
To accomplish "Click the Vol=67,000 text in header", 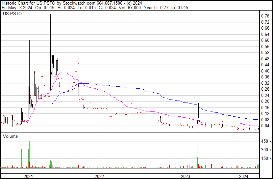I will point(130,8).
